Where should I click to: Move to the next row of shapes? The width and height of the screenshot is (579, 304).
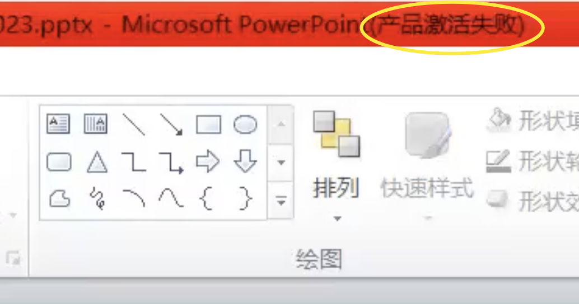[x=281, y=163]
